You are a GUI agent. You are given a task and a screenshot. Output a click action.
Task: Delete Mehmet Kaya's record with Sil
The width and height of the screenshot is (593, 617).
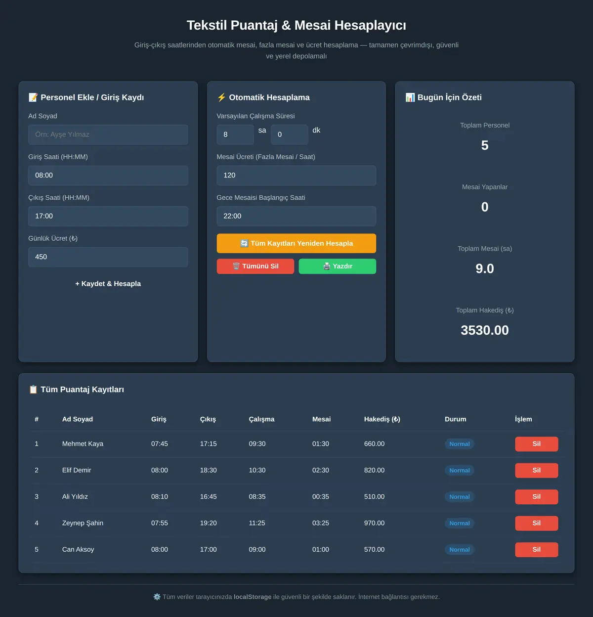click(537, 444)
